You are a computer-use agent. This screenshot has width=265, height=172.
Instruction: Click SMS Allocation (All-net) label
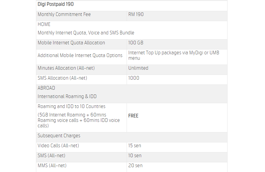click(x=62, y=78)
